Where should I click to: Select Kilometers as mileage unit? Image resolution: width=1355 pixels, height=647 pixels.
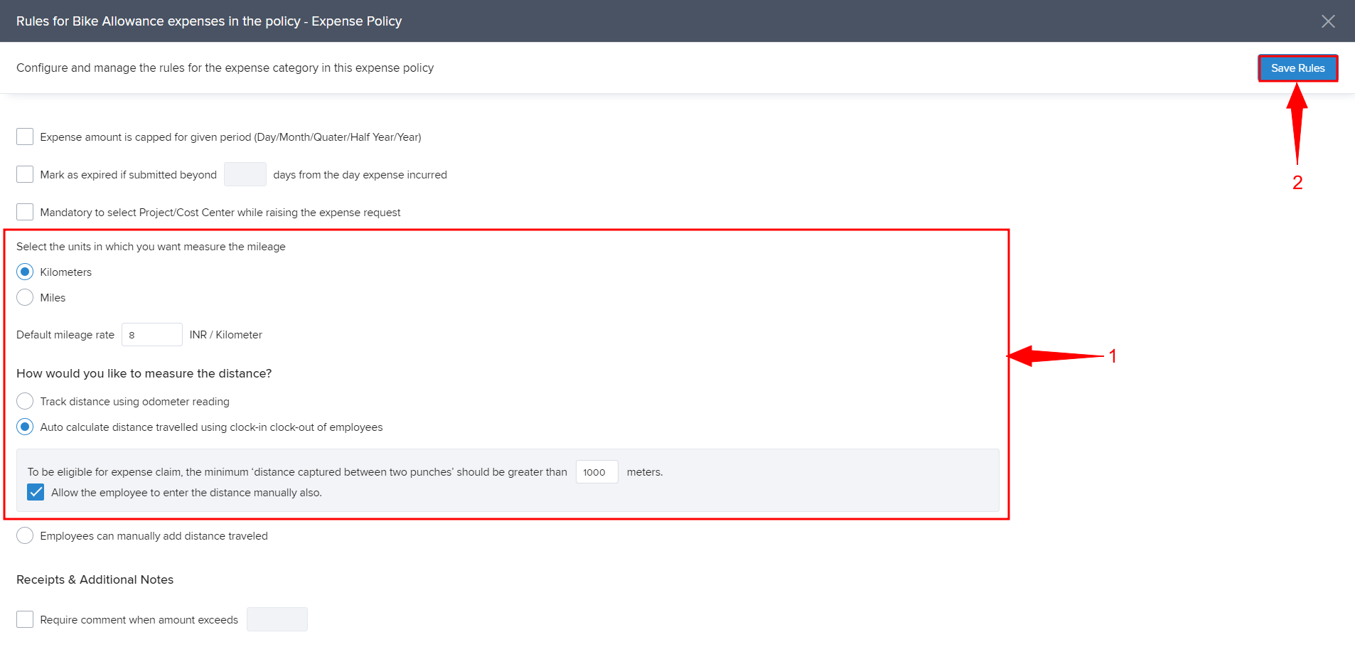[x=25, y=272]
